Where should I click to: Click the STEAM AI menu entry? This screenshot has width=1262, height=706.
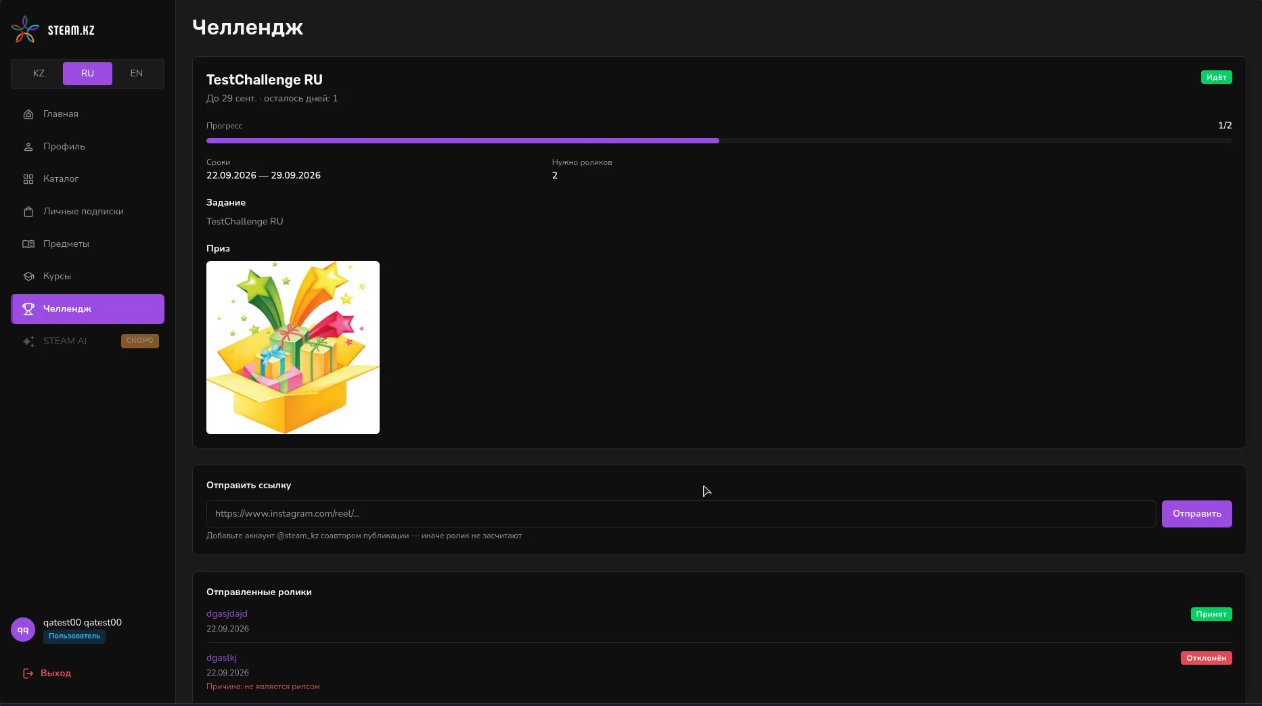coord(87,342)
